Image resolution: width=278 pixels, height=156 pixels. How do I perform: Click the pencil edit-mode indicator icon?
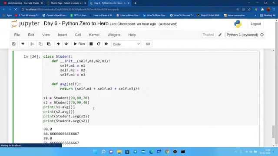220,35
